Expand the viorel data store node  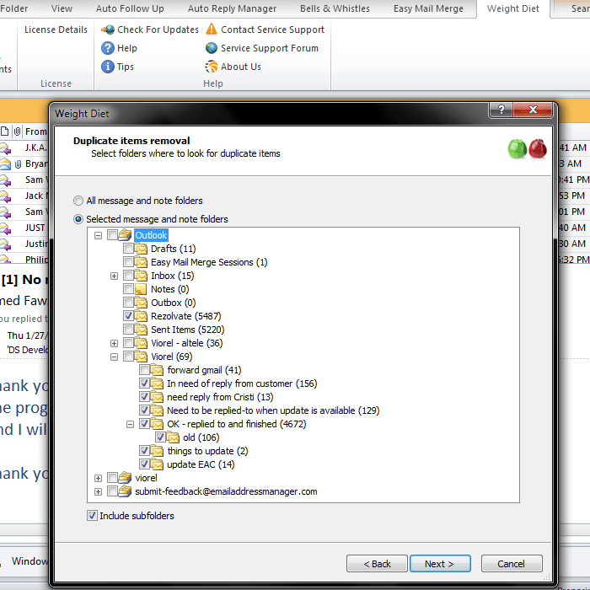pos(99,478)
